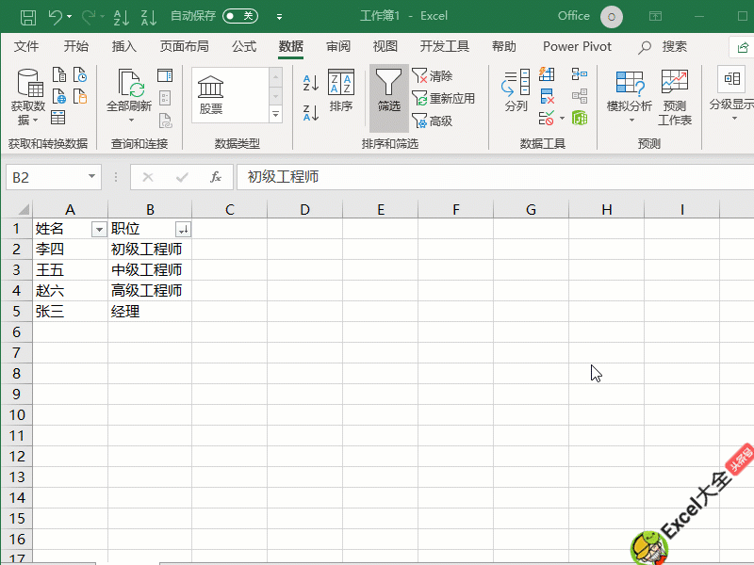Click the Consolidate icon
754x565 pixels.
click(x=580, y=74)
